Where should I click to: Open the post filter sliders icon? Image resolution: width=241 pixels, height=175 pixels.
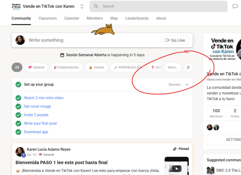188,67
